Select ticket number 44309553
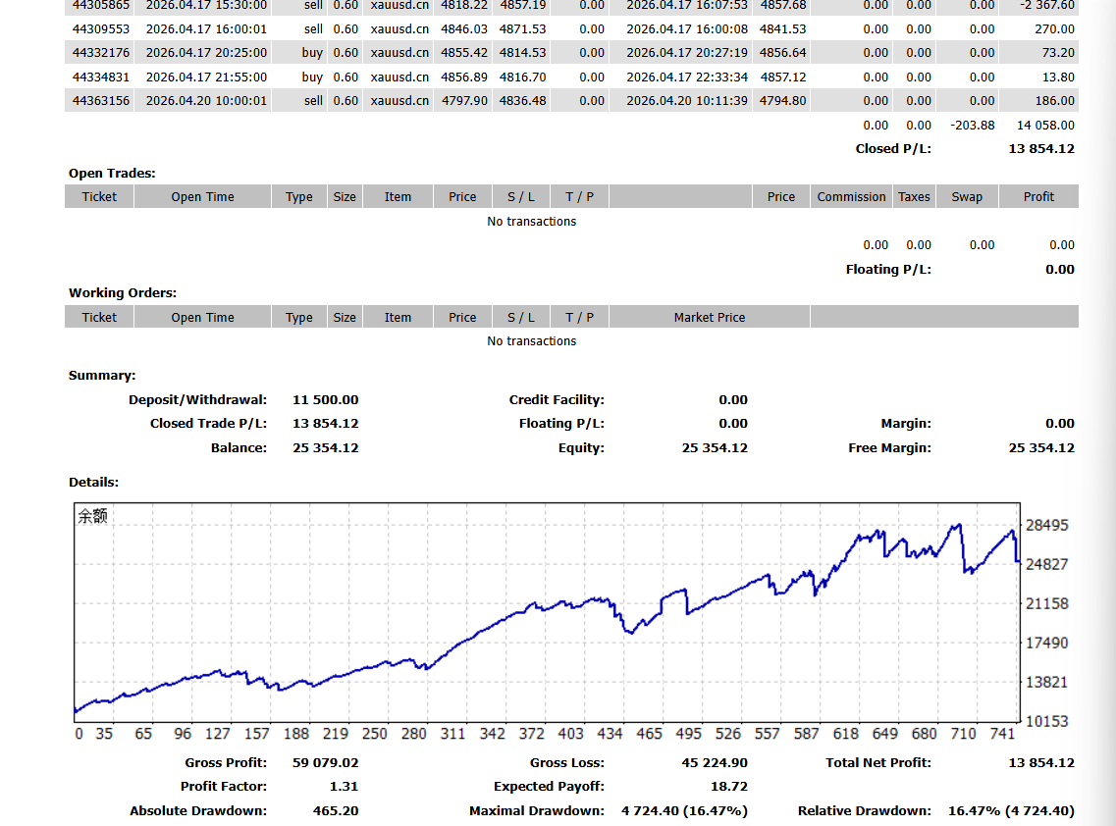Screen dimensions: 1116x826 [101, 29]
